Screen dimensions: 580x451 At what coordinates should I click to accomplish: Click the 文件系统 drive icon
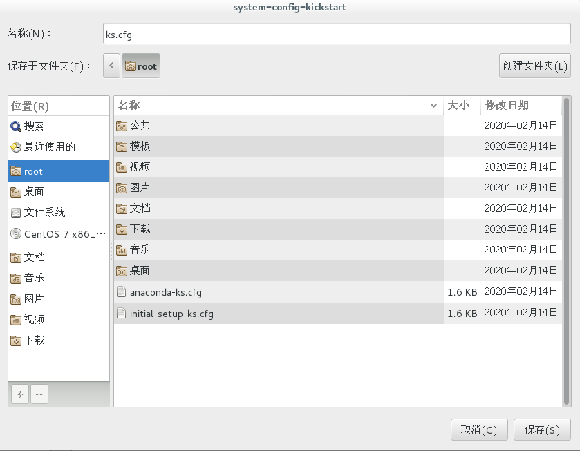click(x=16, y=213)
